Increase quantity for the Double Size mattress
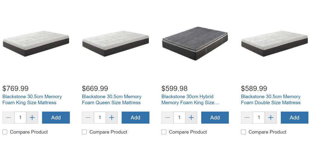Image resolution: width=323 pixels, height=143 pixels. click(x=271, y=118)
